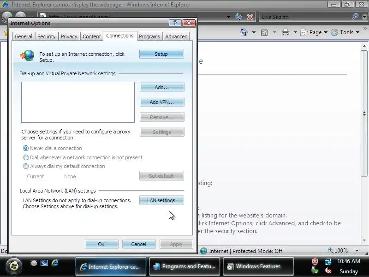This screenshot has height=277, width=369.
Task: Click the Internet zone globe icon
Action: click(203, 251)
